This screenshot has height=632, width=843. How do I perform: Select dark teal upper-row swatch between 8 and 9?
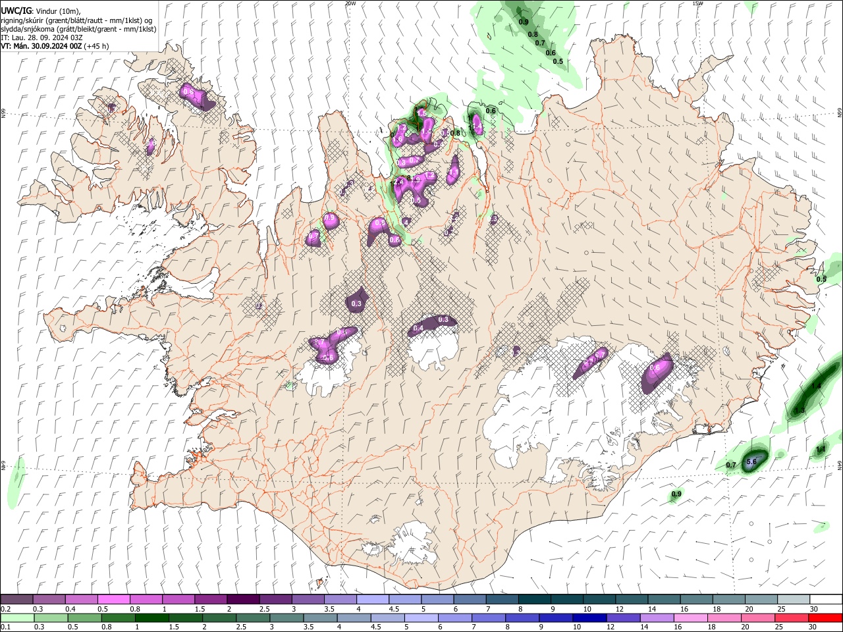[x=535, y=600]
